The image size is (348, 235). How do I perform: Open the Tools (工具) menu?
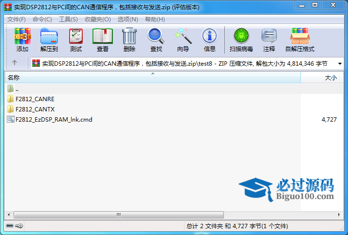point(68,19)
